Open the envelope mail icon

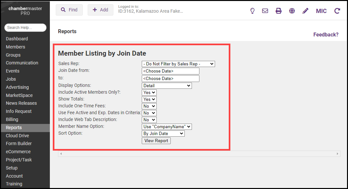coord(265,11)
